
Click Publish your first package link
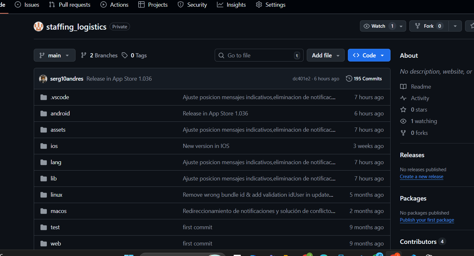427,220
